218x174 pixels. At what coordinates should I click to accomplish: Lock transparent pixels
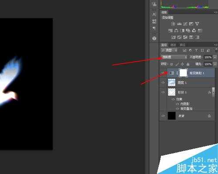[x=172, y=64]
